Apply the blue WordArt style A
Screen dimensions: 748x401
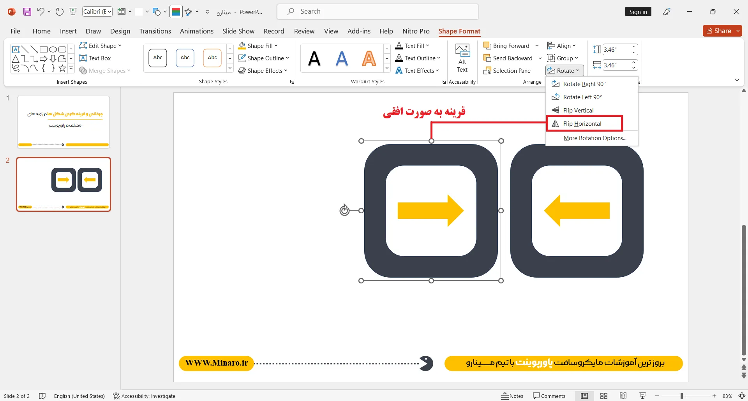pyautogui.click(x=342, y=58)
